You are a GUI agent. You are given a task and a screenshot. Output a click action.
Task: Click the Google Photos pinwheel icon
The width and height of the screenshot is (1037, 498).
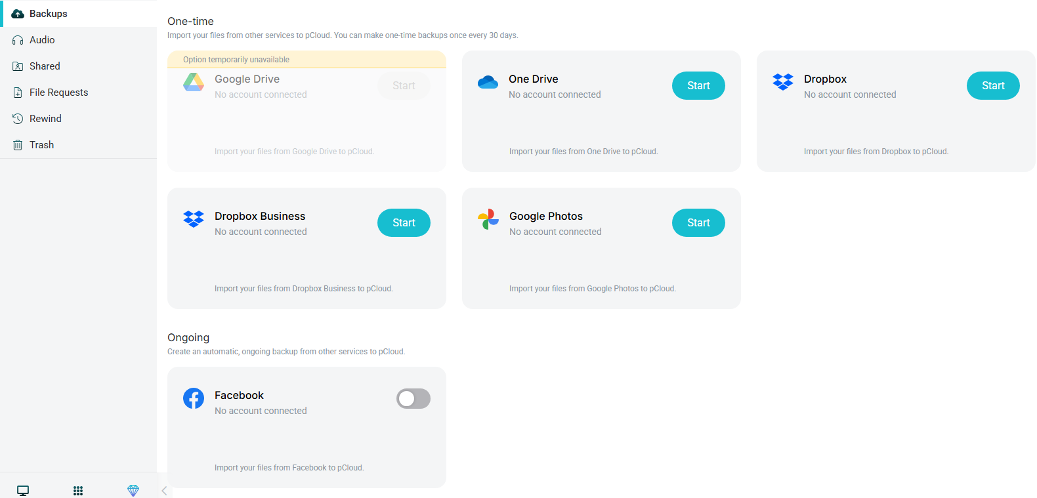(x=488, y=219)
